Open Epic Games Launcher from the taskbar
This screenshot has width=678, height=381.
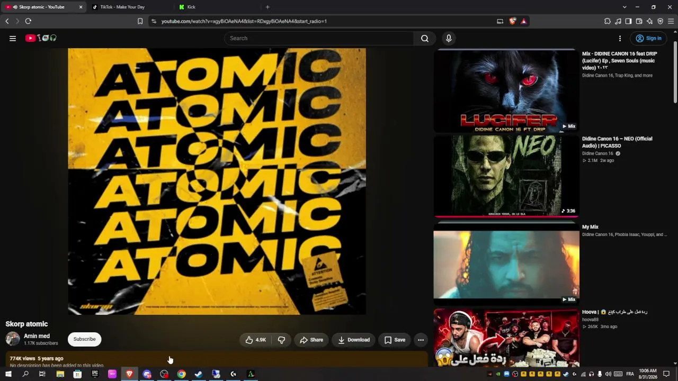[95, 374]
